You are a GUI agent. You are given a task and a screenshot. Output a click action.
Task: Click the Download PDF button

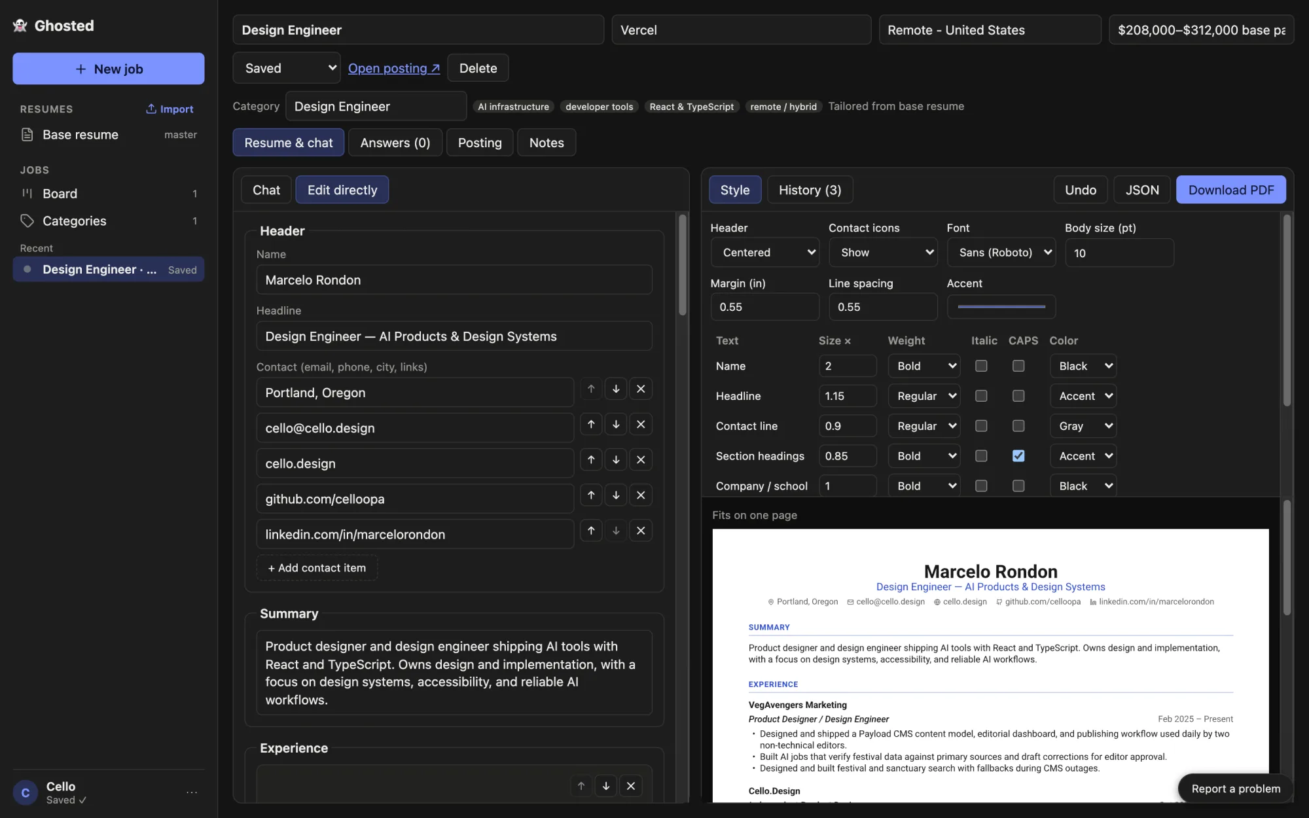point(1230,190)
